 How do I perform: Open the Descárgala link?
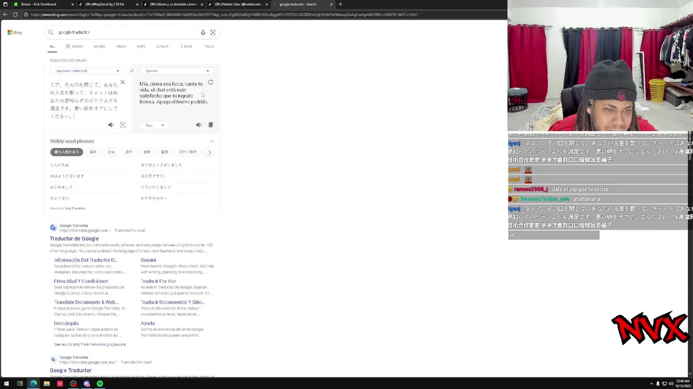point(66,324)
